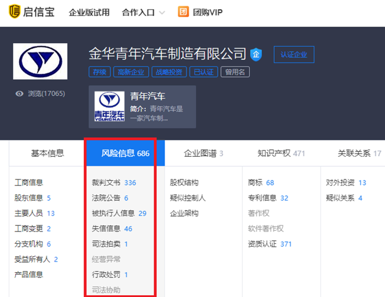
Task: Click the 高新企业 tag
Action: pos(131,72)
